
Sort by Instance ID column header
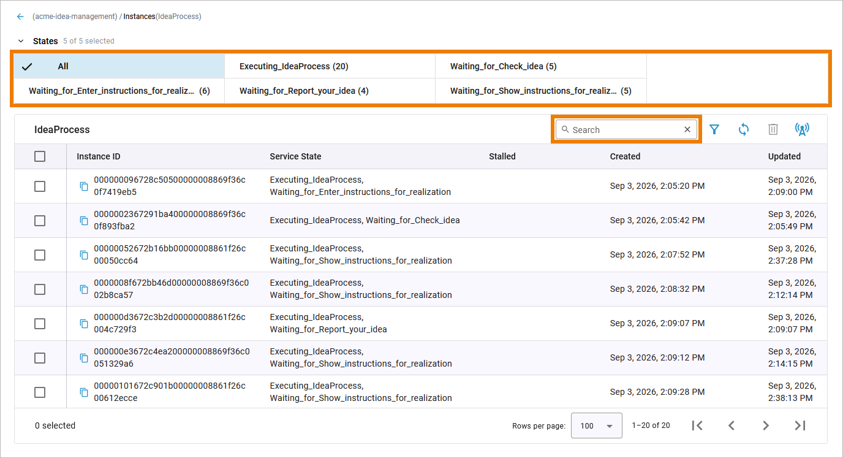(99, 156)
